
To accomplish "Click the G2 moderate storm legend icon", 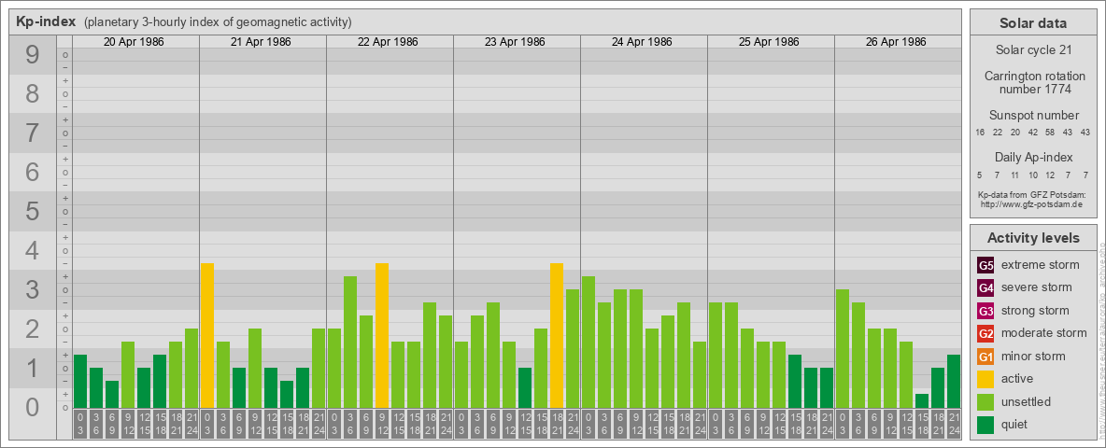I will 985,333.
